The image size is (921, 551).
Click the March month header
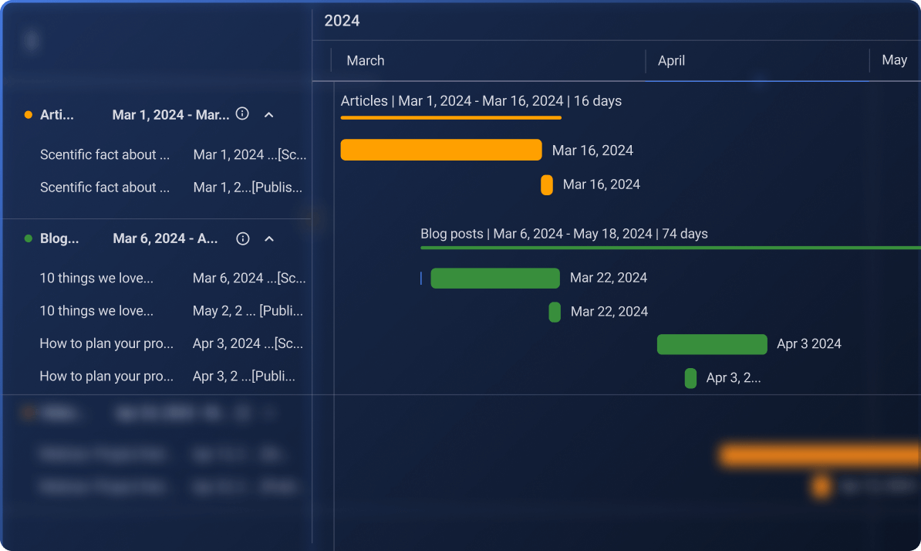coord(365,61)
